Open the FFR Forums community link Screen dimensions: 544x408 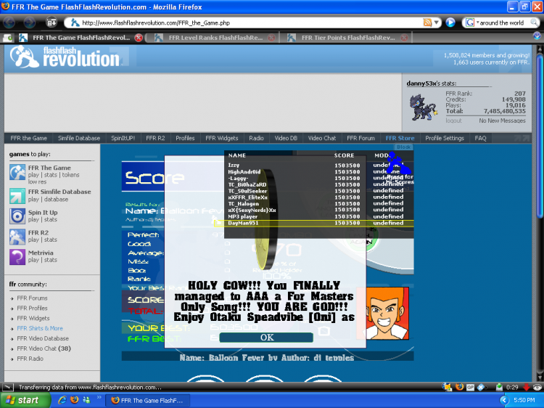pos(32,298)
